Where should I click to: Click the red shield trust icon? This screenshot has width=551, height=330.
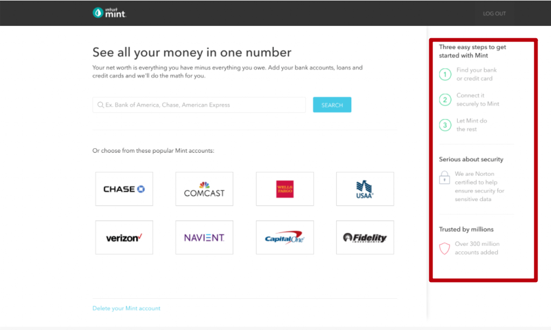(444, 249)
